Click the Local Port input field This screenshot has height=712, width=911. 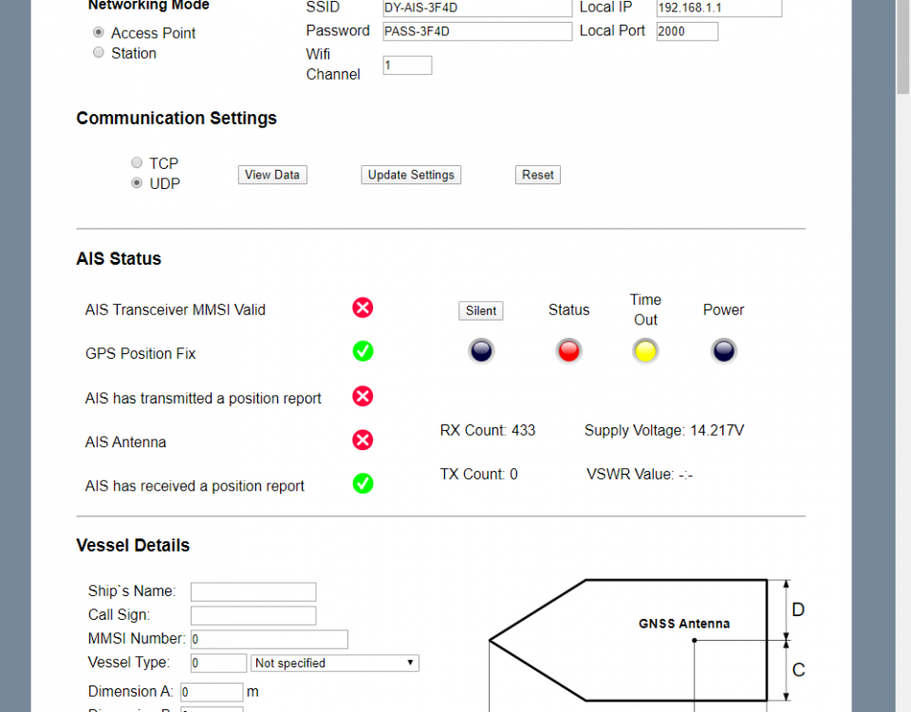[687, 31]
